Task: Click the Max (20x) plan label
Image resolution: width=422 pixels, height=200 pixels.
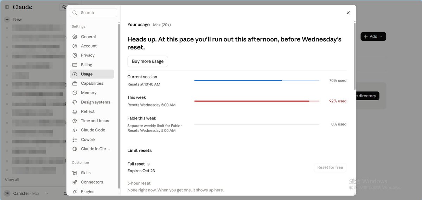Action: [x=162, y=25]
